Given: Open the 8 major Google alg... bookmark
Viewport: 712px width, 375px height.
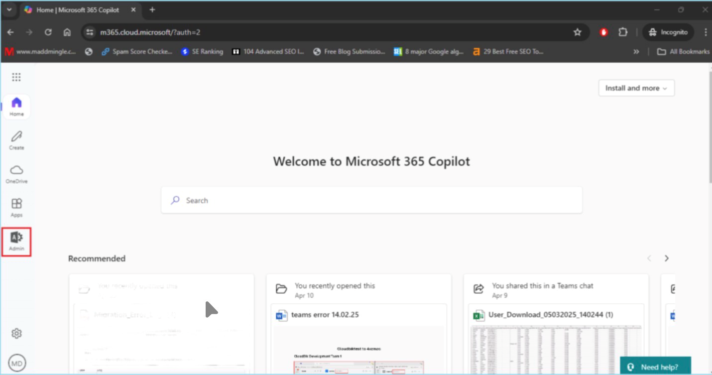Looking at the screenshot, I should pos(429,51).
